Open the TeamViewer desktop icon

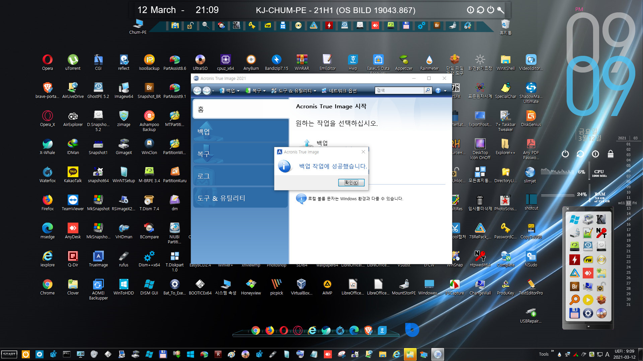73,203
